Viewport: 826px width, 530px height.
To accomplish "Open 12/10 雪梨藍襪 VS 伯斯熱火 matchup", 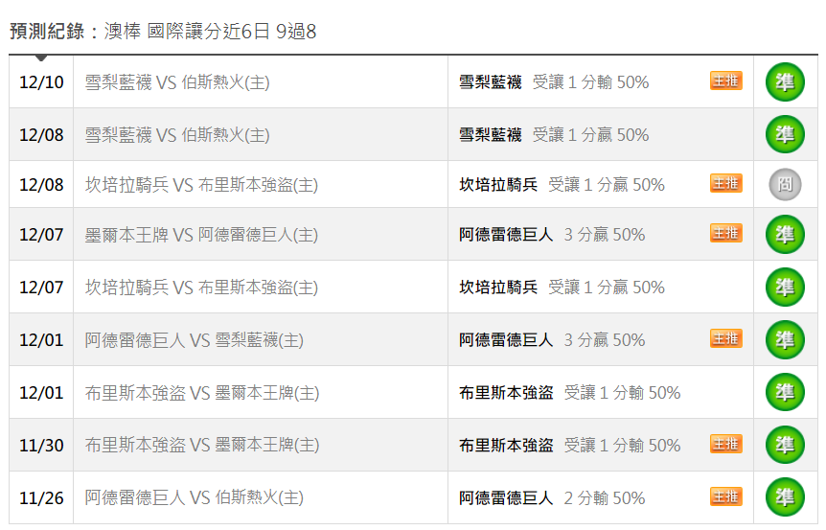I will (177, 82).
